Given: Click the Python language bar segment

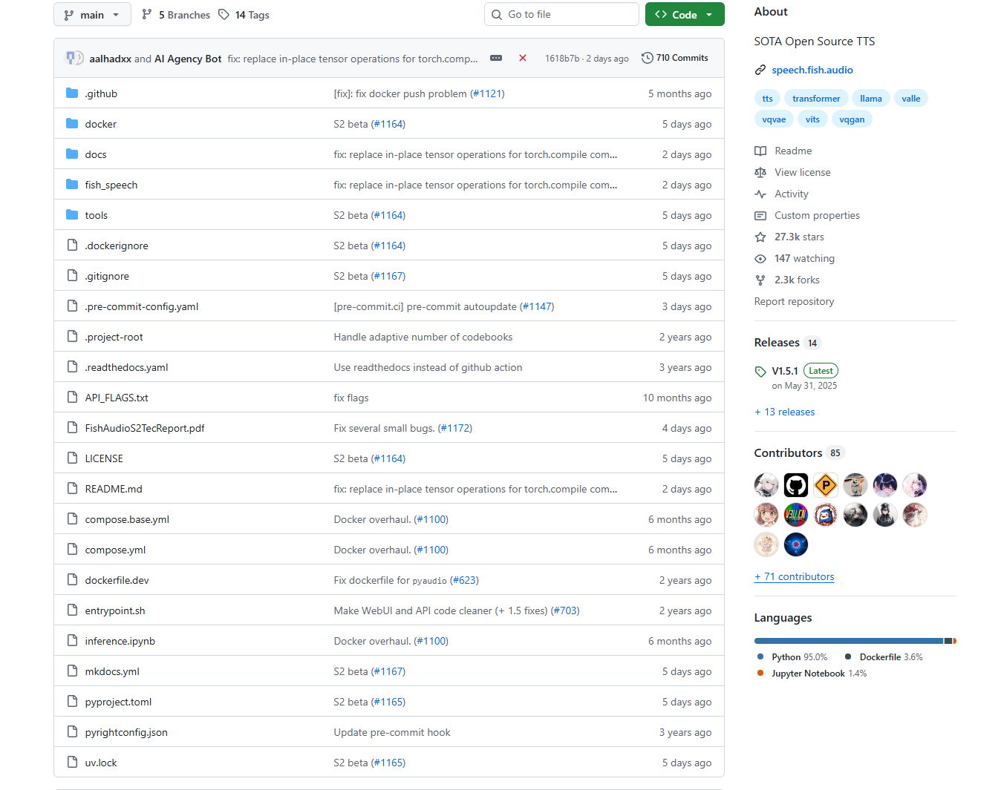Looking at the screenshot, I should 849,641.
